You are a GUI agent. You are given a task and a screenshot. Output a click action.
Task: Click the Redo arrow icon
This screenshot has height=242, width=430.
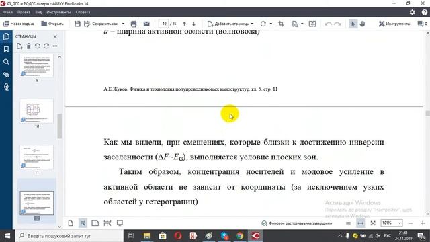(337, 24)
